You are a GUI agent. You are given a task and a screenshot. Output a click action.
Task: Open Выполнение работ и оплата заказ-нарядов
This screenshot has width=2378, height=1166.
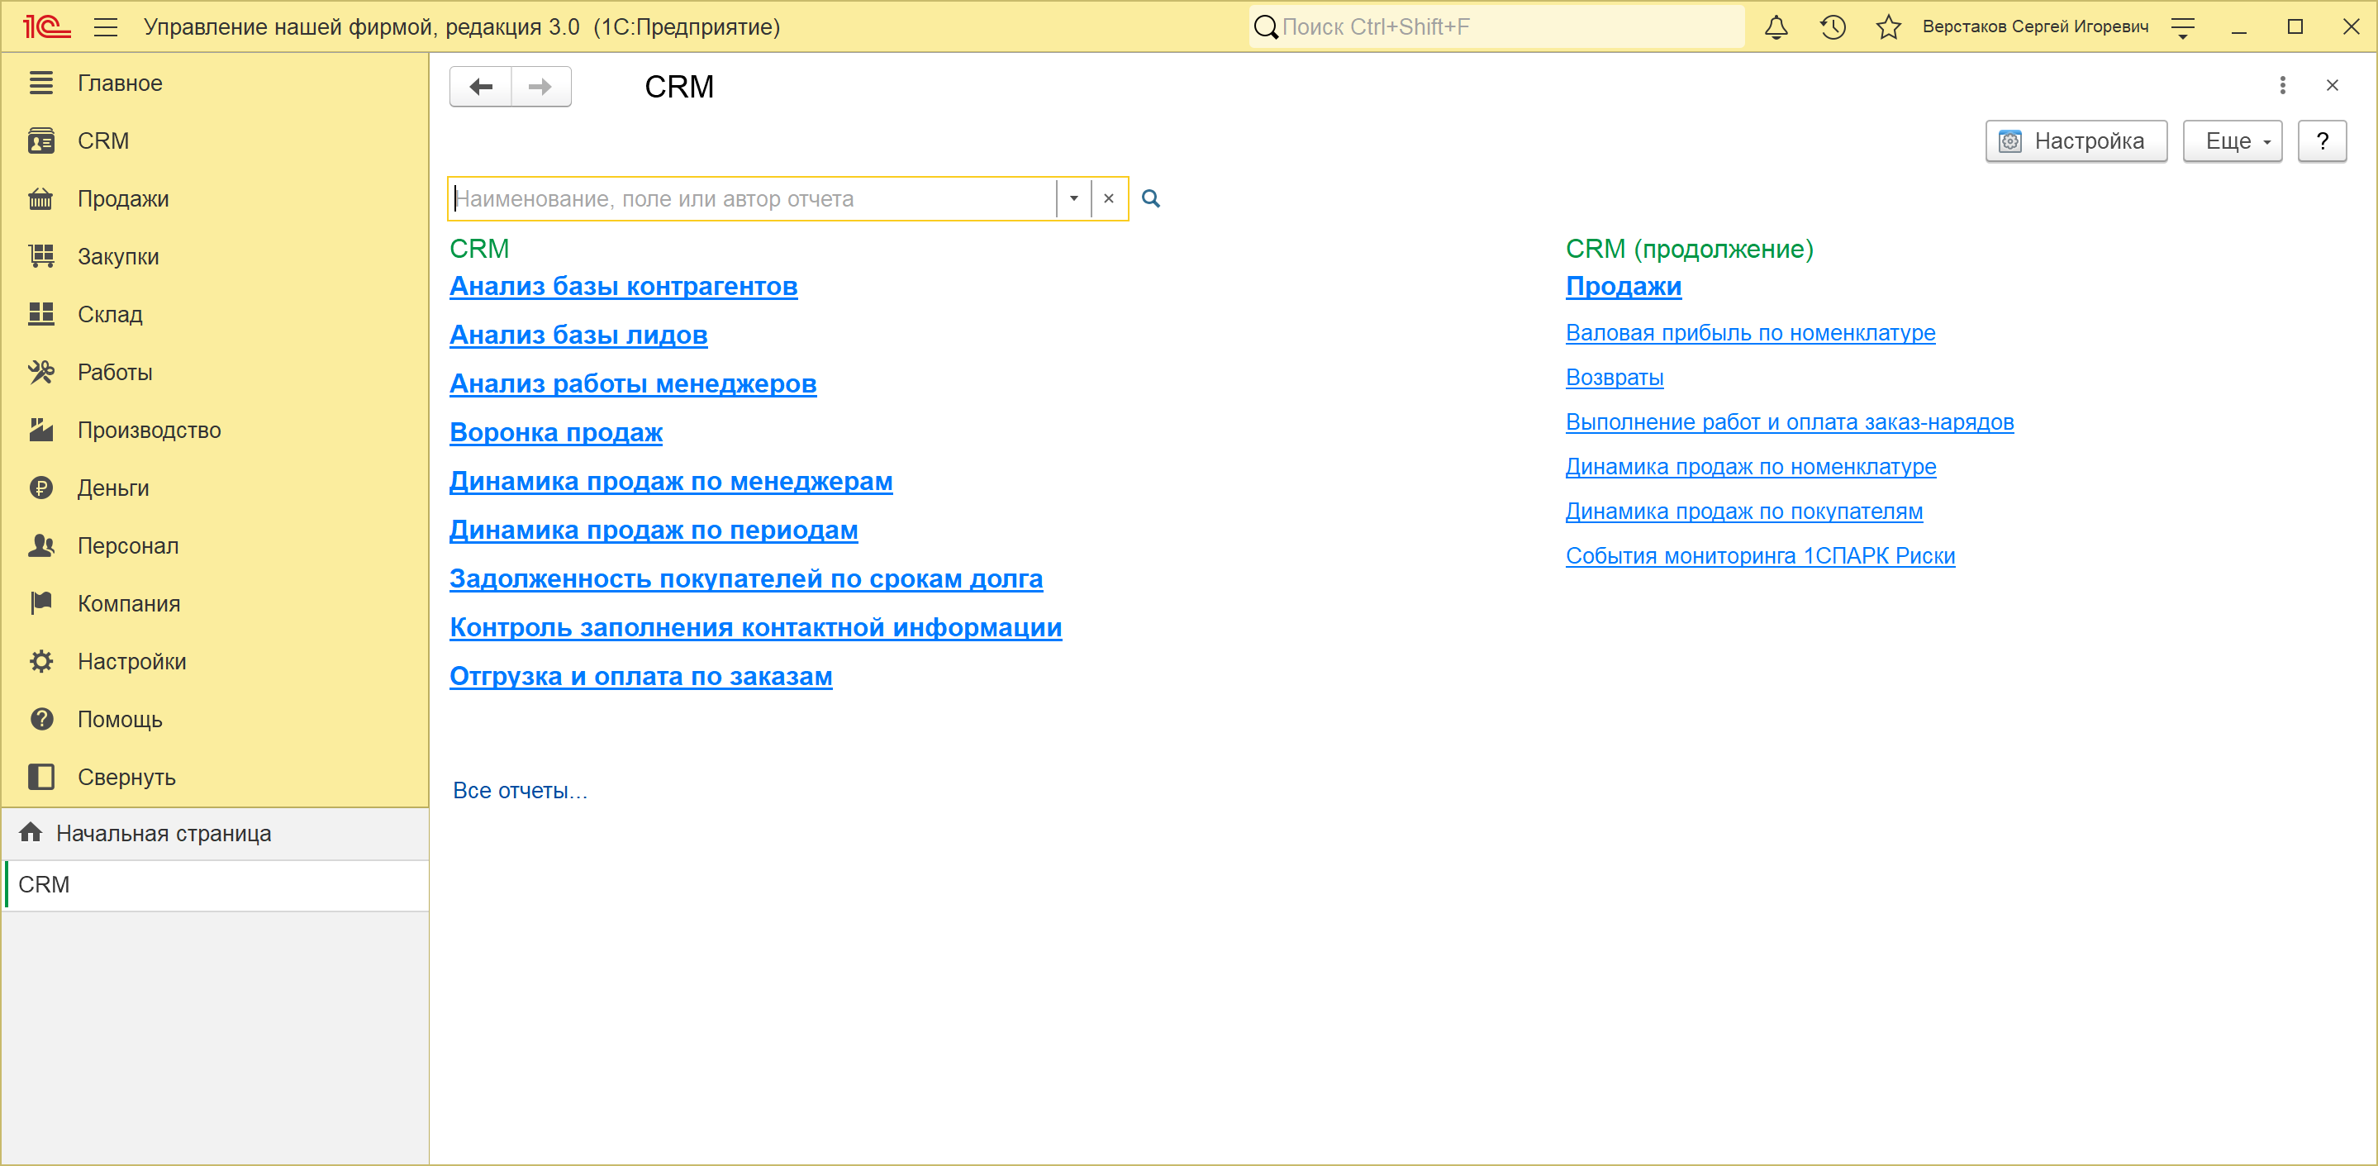pyautogui.click(x=1789, y=422)
